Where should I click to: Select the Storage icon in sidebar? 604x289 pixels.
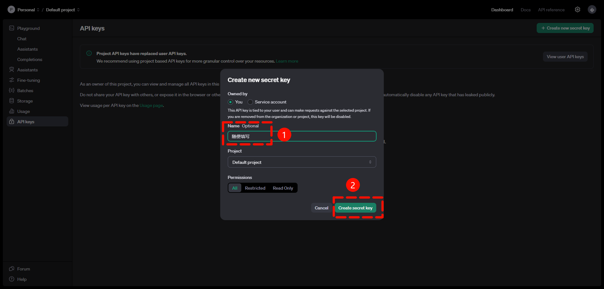11,101
